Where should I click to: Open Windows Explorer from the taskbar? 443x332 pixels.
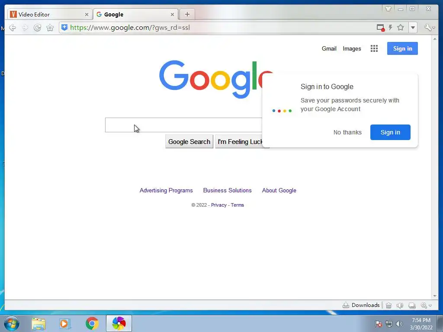[39, 323]
